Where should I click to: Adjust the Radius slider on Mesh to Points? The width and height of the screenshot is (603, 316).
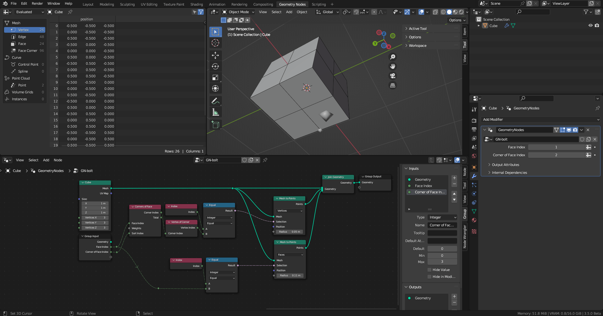click(x=289, y=232)
